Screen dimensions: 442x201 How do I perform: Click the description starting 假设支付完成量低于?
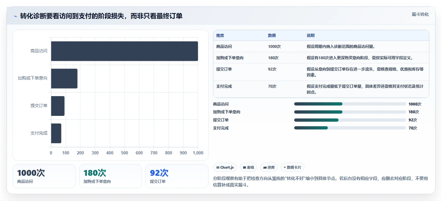(x=365, y=89)
